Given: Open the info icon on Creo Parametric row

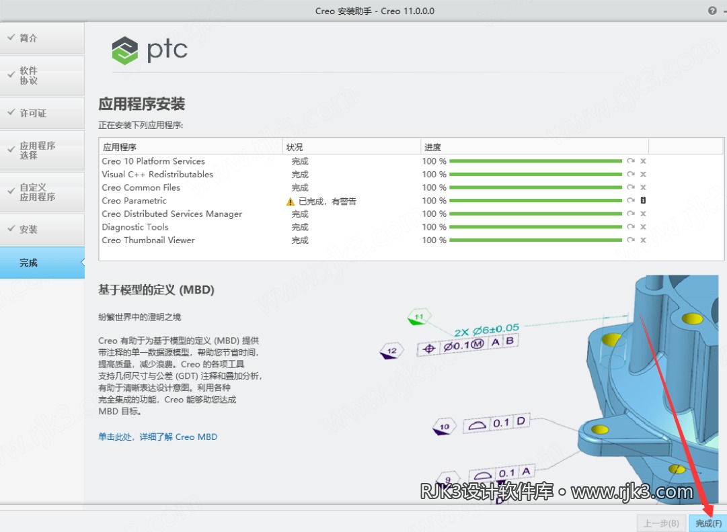Looking at the screenshot, I should click(643, 200).
